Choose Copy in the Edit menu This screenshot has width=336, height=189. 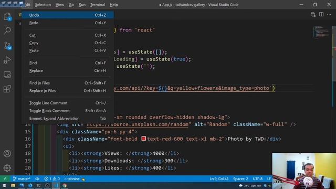68,43
